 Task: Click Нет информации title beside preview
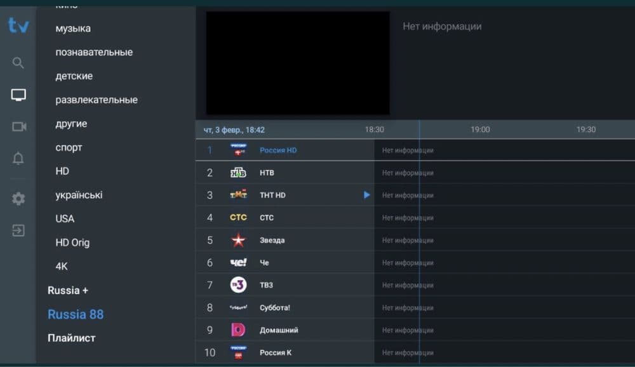[442, 26]
